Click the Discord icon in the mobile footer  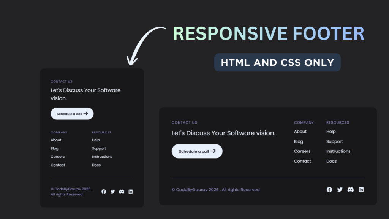[122, 192]
